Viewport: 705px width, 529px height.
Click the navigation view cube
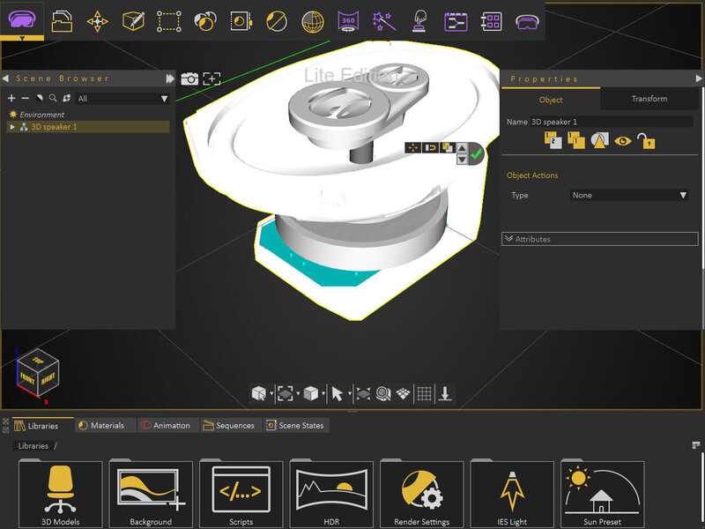pos(39,373)
